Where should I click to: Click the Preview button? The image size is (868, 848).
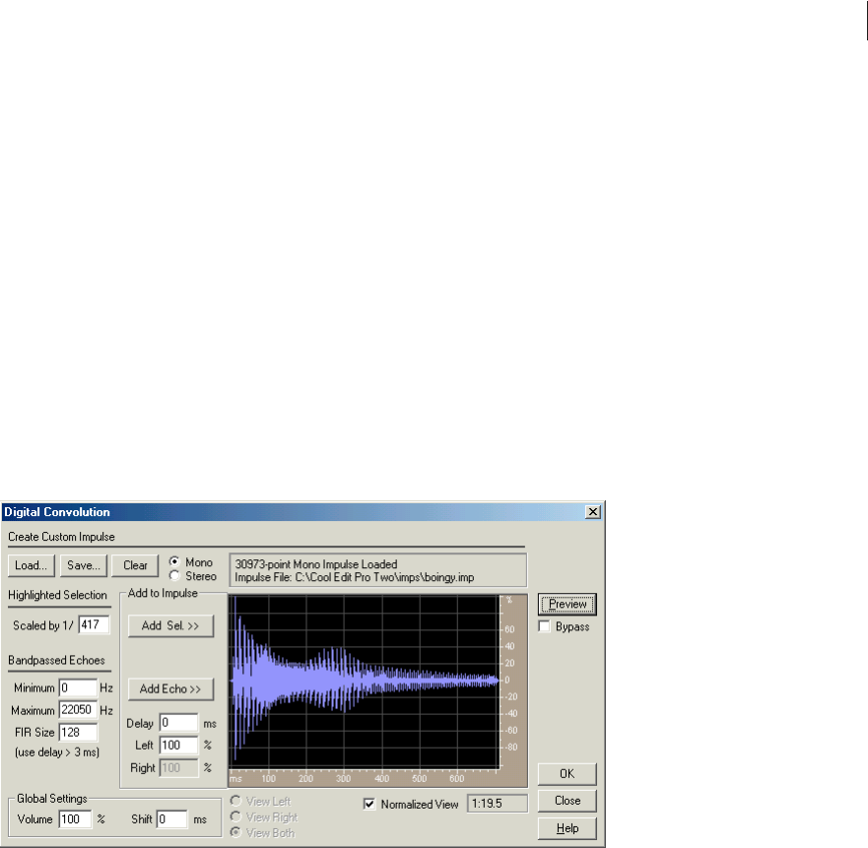pyautogui.click(x=567, y=604)
